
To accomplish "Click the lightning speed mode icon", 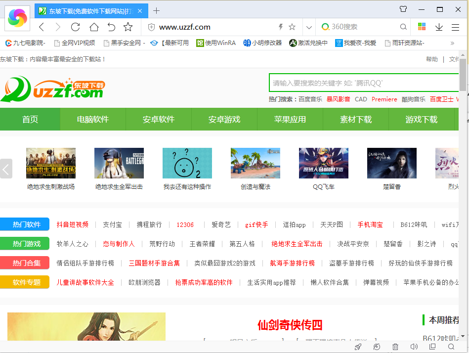I will (x=281, y=27).
